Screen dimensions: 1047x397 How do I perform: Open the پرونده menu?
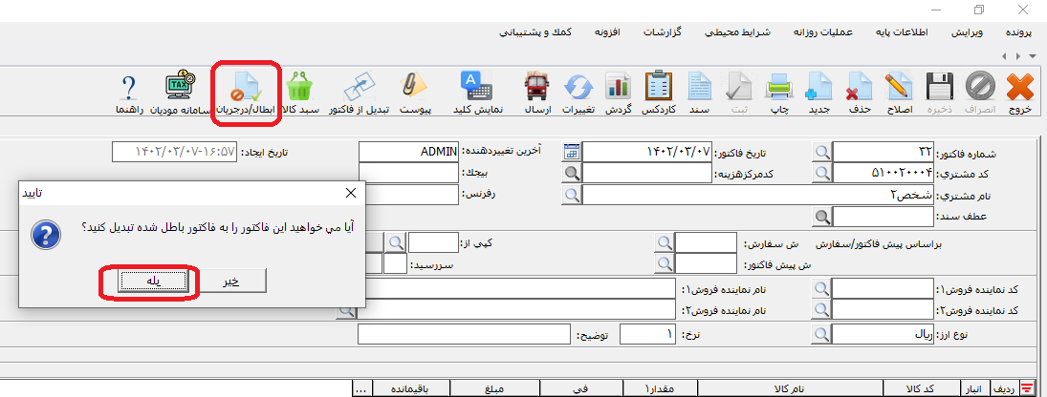[1019, 32]
